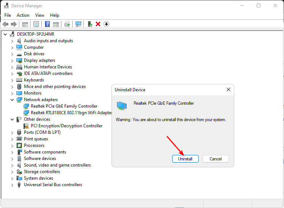This screenshot has width=284, height=208.
Task: Open the View menu
Action: tap(40, 15)
